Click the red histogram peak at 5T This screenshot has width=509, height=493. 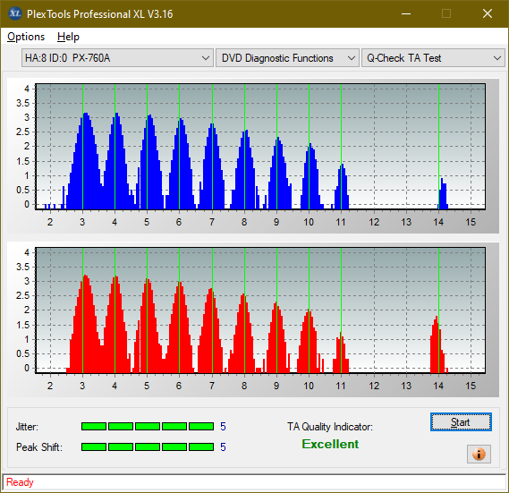point(148,326)
